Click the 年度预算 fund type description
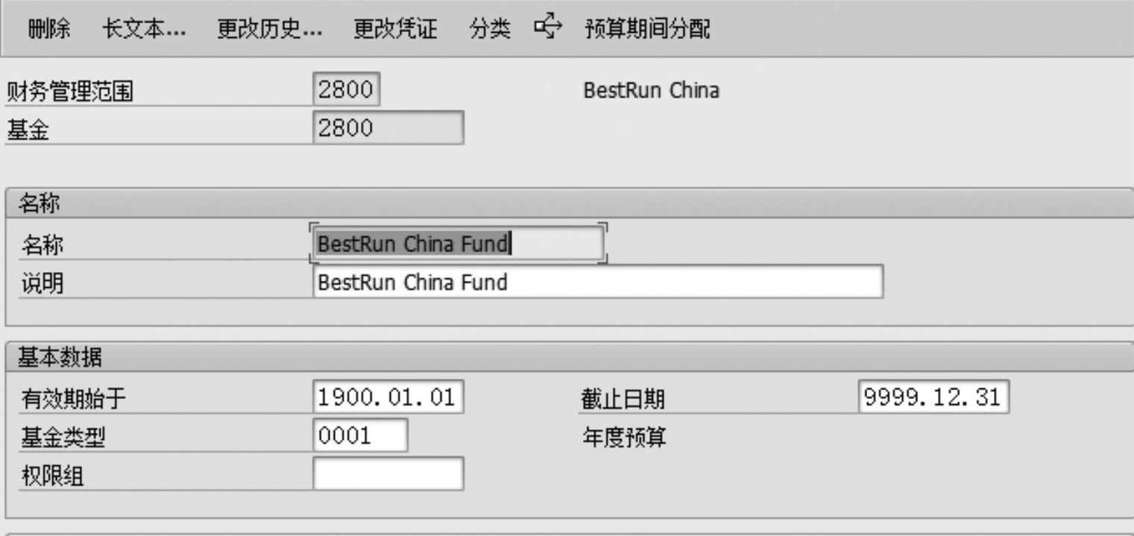This screenshot has height=536, width=1134. (623, 437)
